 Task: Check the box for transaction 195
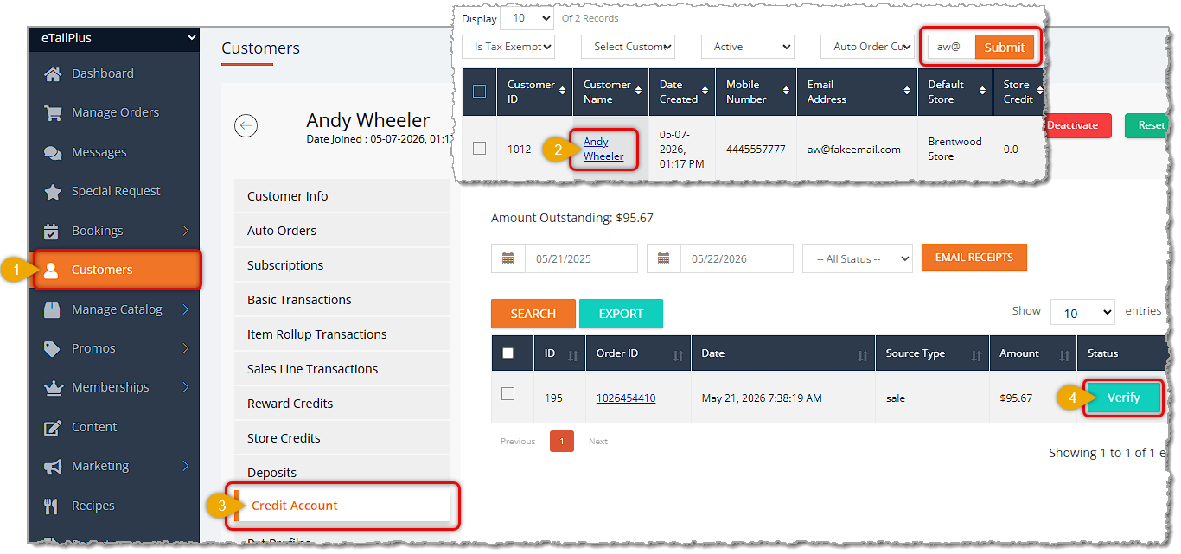[x=508, y=394]
